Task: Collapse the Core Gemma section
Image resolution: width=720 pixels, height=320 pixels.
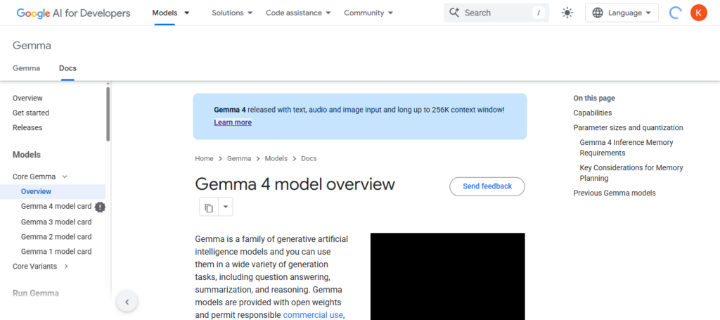Action: point(65,177)
